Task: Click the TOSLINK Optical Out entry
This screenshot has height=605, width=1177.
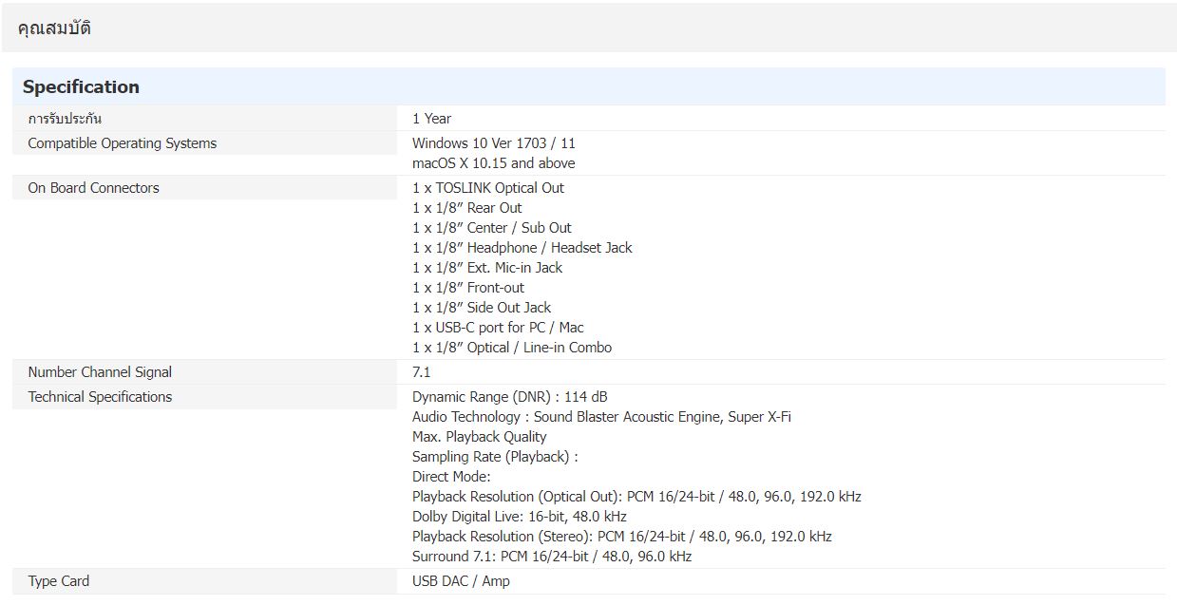Action: [487, 188]
